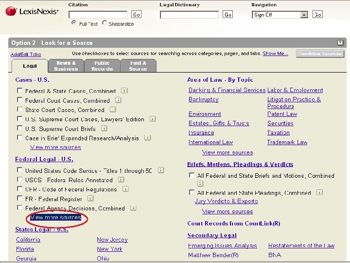Open the New York state legal link
The width and height of the screenshot is (350, 263).
[x=109, y=249]
